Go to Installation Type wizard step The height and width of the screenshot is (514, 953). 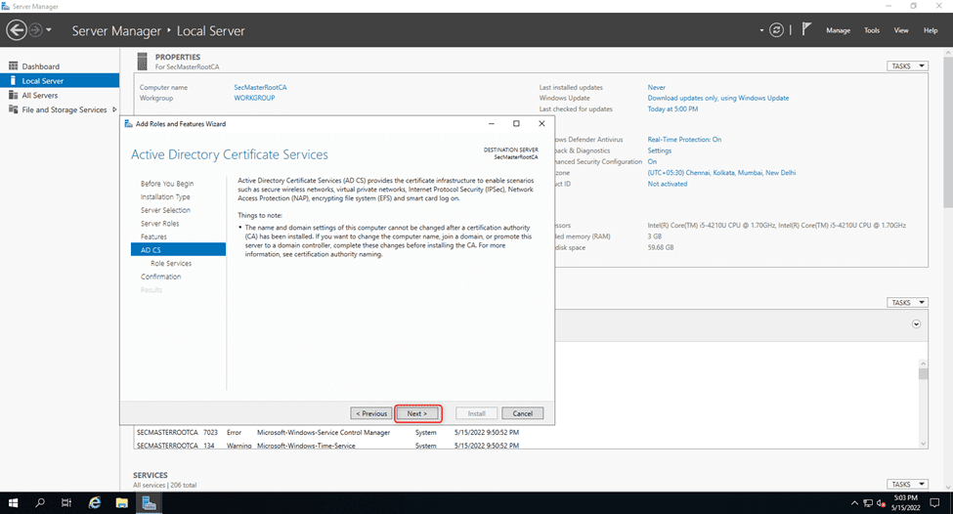(x=165, y=196)
